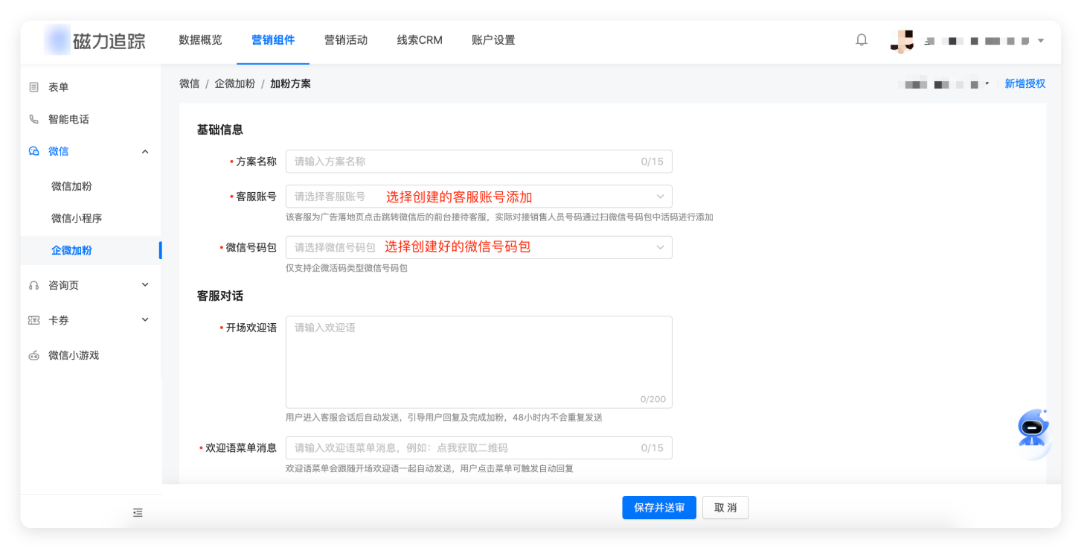Click the 表单 form icon in sidebar
Viewport: 1081px width, 548px height.
33,87
